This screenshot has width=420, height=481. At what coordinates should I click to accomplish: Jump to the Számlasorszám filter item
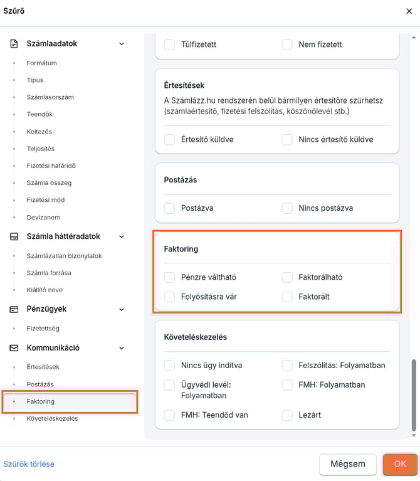[x=50, y=97]
